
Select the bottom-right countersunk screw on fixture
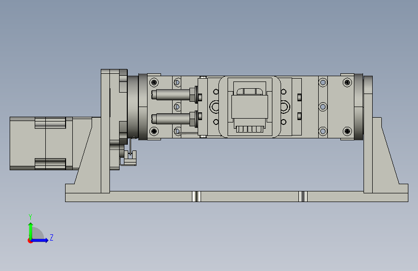(347, 131)
